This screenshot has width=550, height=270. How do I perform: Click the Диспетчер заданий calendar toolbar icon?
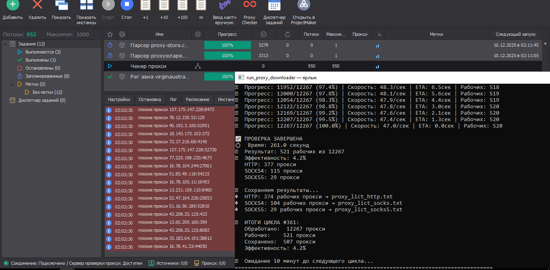tap(274, 6)
